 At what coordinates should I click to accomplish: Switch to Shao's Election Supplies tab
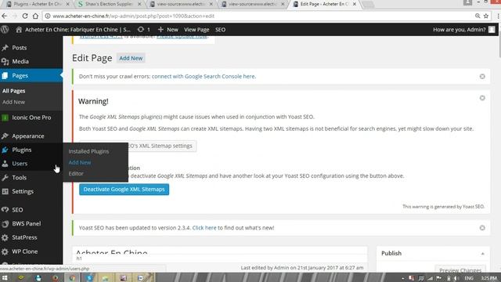pos(109,4)
